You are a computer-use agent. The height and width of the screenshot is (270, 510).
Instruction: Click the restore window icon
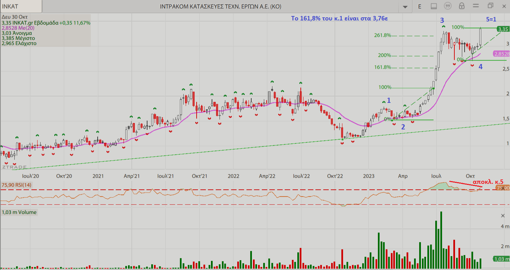[x=491, y=5]
